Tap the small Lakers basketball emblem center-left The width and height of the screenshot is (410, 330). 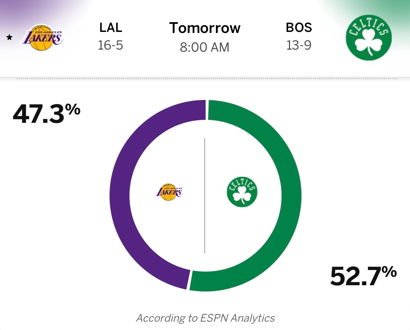169,192
